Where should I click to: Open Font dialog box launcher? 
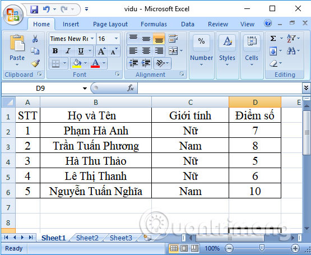point(118,74)
